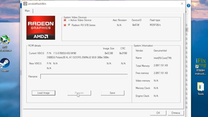Click the amdvbflashWin title bar app icon
Viewport: 208px width, 117px height.
pyautogui.click(x=25, y=4)
